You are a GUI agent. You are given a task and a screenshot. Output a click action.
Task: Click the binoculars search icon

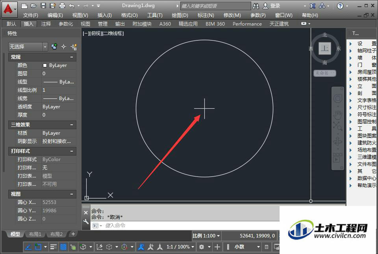coord(256,6)
